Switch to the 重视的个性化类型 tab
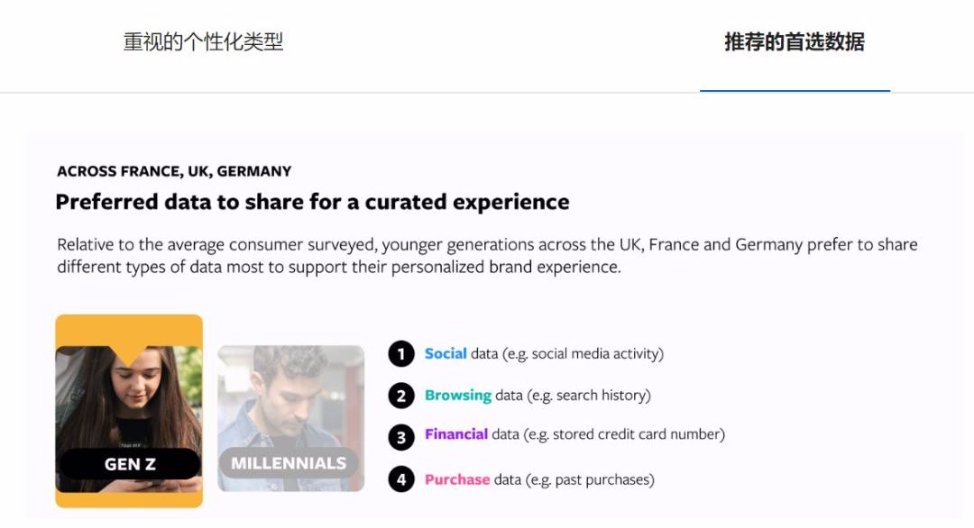Image resolution: width=974 pixels, height=528 pixels. tap(203, 42)
